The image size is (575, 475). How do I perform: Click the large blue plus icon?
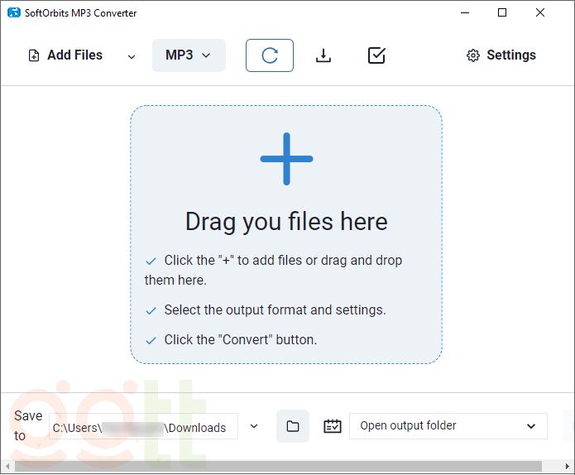286,159
